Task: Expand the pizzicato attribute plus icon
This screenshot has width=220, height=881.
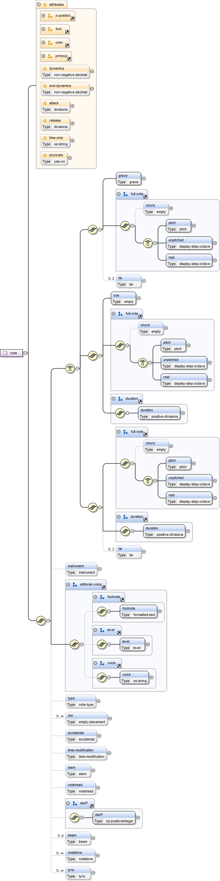Action: click(x=70, y=158)
